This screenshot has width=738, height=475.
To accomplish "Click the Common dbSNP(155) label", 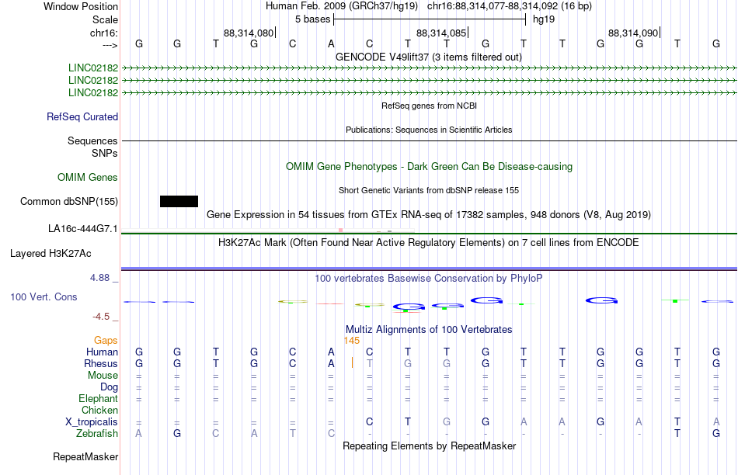I will tap(69, 201).
